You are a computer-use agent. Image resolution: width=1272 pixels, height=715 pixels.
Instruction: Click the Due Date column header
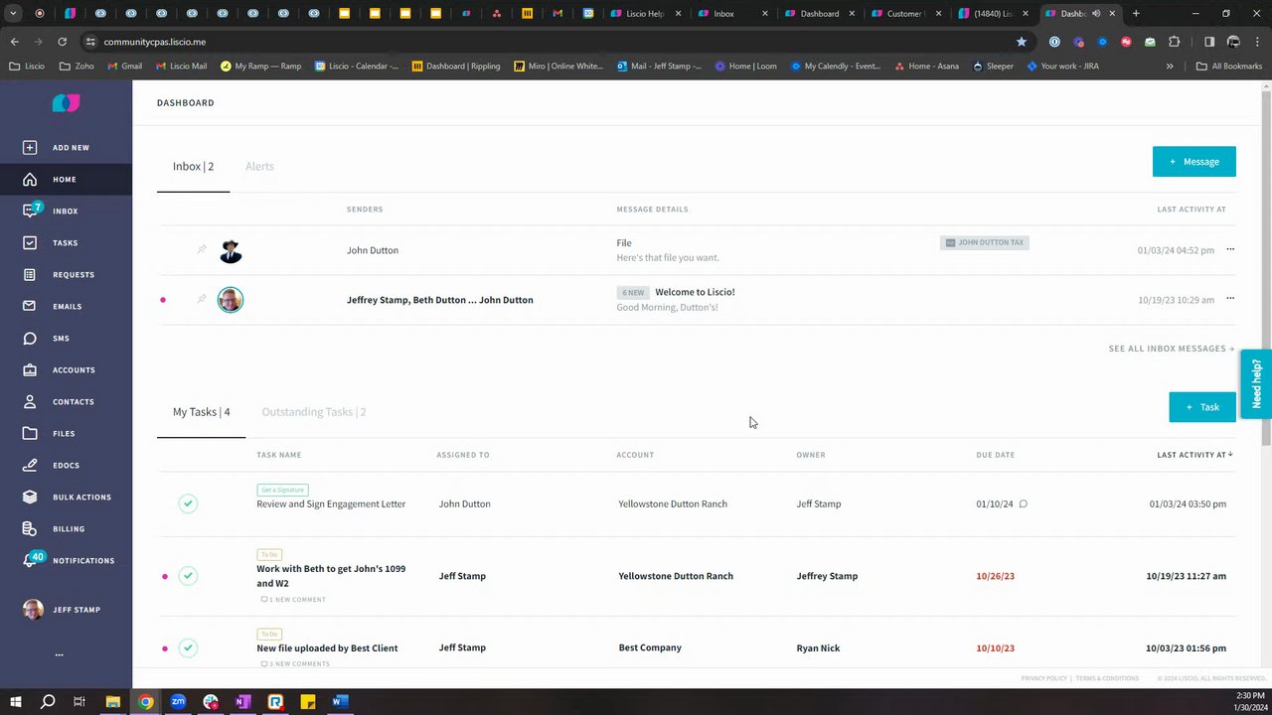click(995, 455)
